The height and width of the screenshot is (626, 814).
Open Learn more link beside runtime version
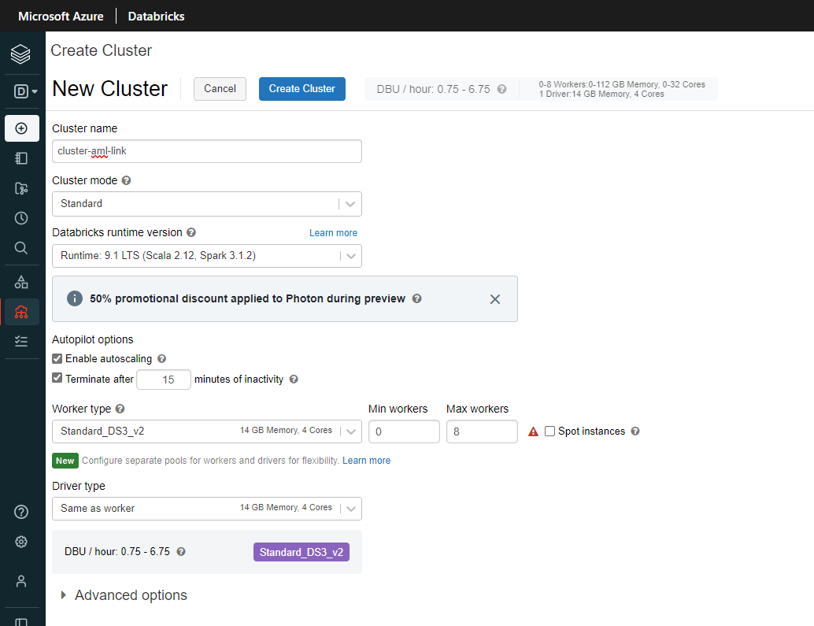(333, 233)
